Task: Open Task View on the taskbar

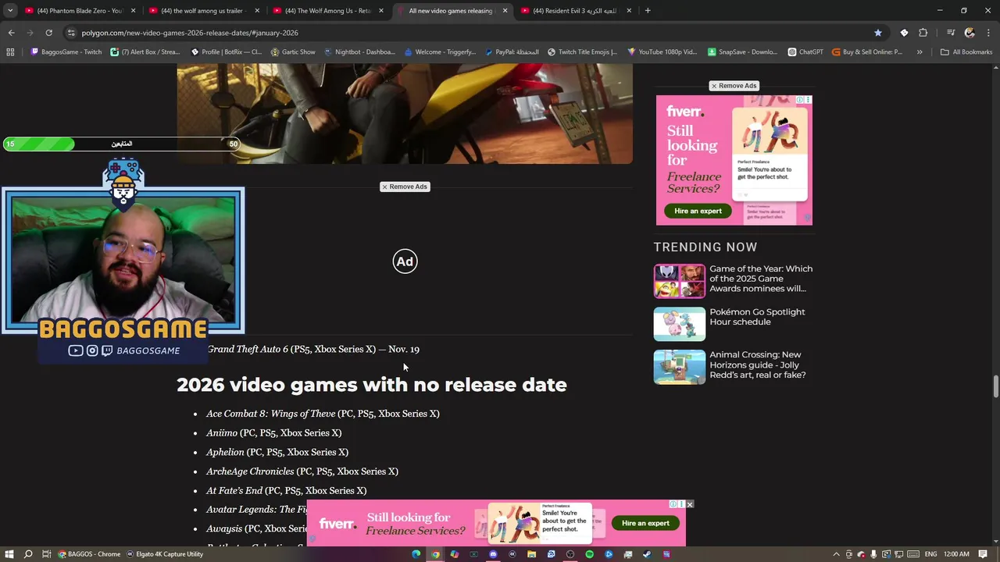Action: (x=46, y=554)
